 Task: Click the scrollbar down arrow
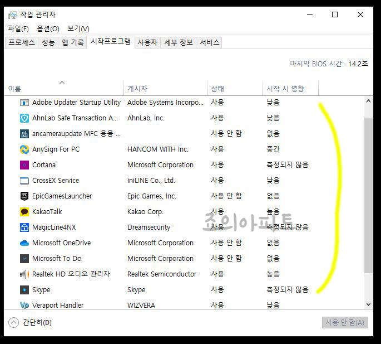369,304
